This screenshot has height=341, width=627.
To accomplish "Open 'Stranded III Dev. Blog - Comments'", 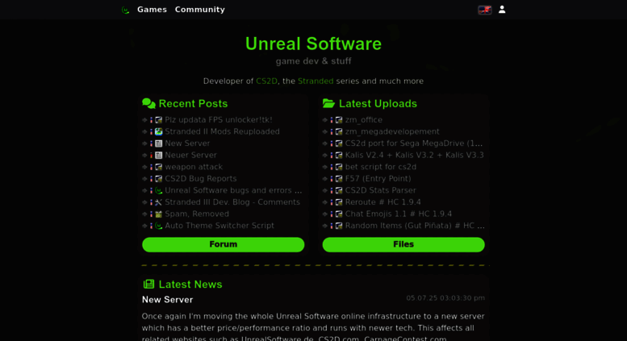I will tap(232, 202).
